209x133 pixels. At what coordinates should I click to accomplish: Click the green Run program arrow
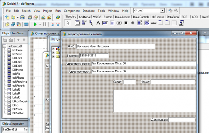(35, 24)
